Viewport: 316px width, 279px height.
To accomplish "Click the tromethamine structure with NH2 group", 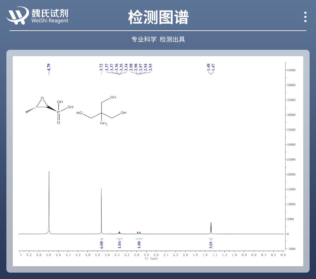I will pyautogui.click(x=102, y=110).
